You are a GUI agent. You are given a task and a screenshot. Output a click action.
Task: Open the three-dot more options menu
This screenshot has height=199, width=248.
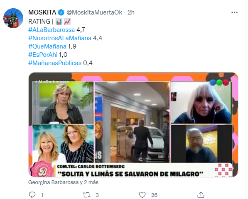pos(234,12)
